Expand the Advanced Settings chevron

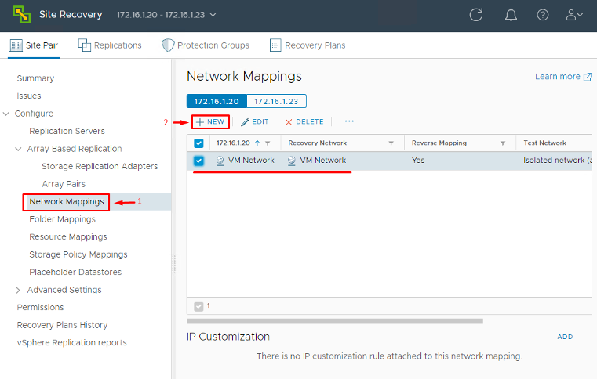click(x=18, y=290)
